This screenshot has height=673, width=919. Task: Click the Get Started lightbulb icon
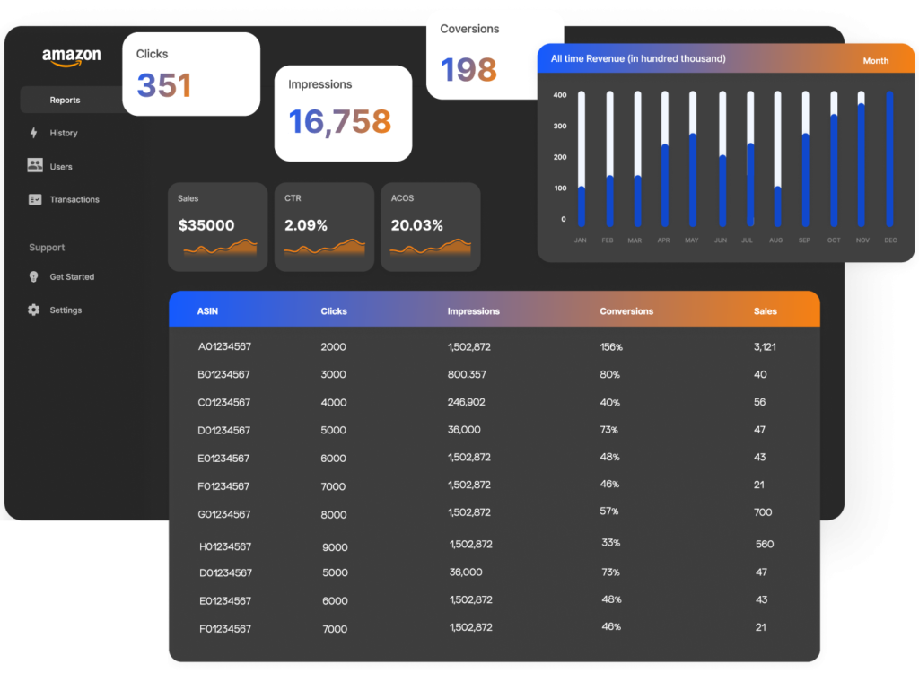(34, 277)
